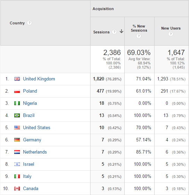Open the Poland country link
Screen dimensions: 189x195
point(30,91)
